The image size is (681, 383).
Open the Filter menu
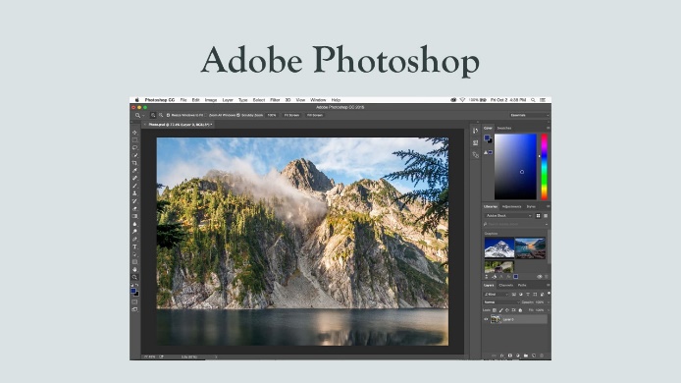(275, 100)
